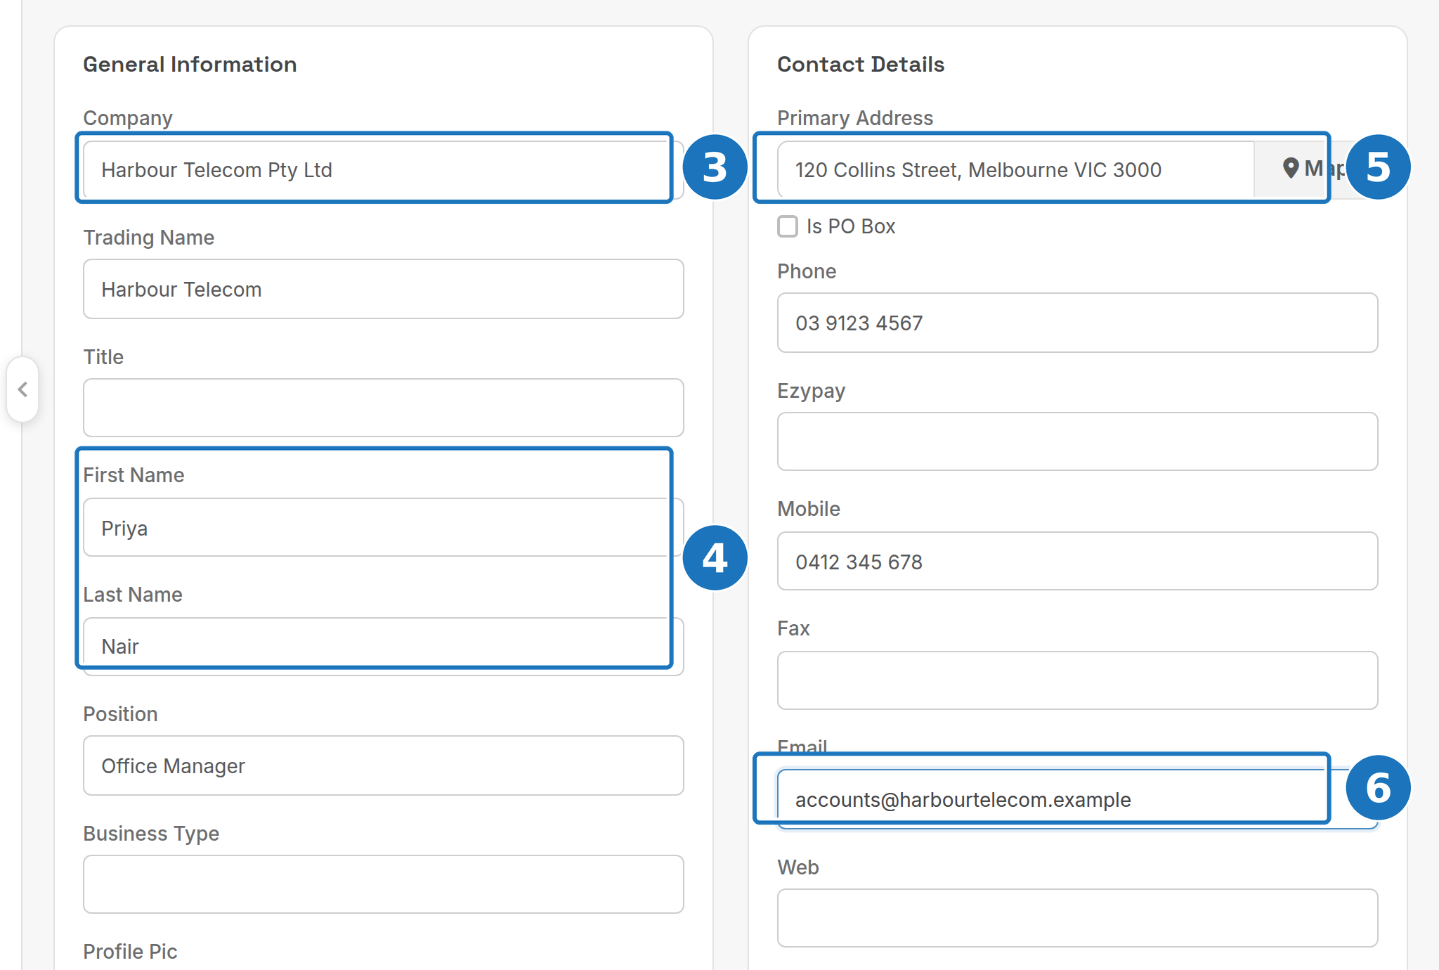The image size is (1439, 970).
Task: Select the Trading Name input field
Action: coord(384,289)
